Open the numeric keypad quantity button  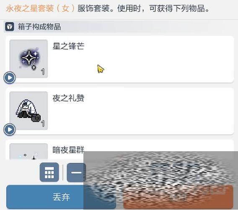pyautogui.click(x=49, y=172)
